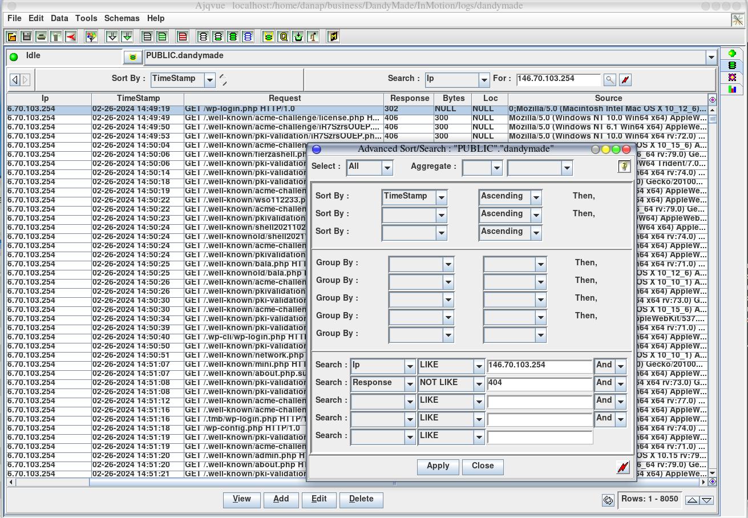748x518 pixels.
Task: Click the yellow Q query toolbar icon
Action: 283,37
